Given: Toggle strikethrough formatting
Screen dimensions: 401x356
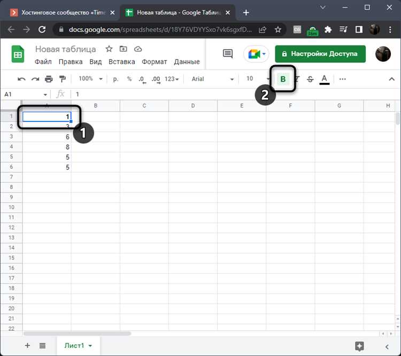Looking at the screenshot, I should (310, 79).
